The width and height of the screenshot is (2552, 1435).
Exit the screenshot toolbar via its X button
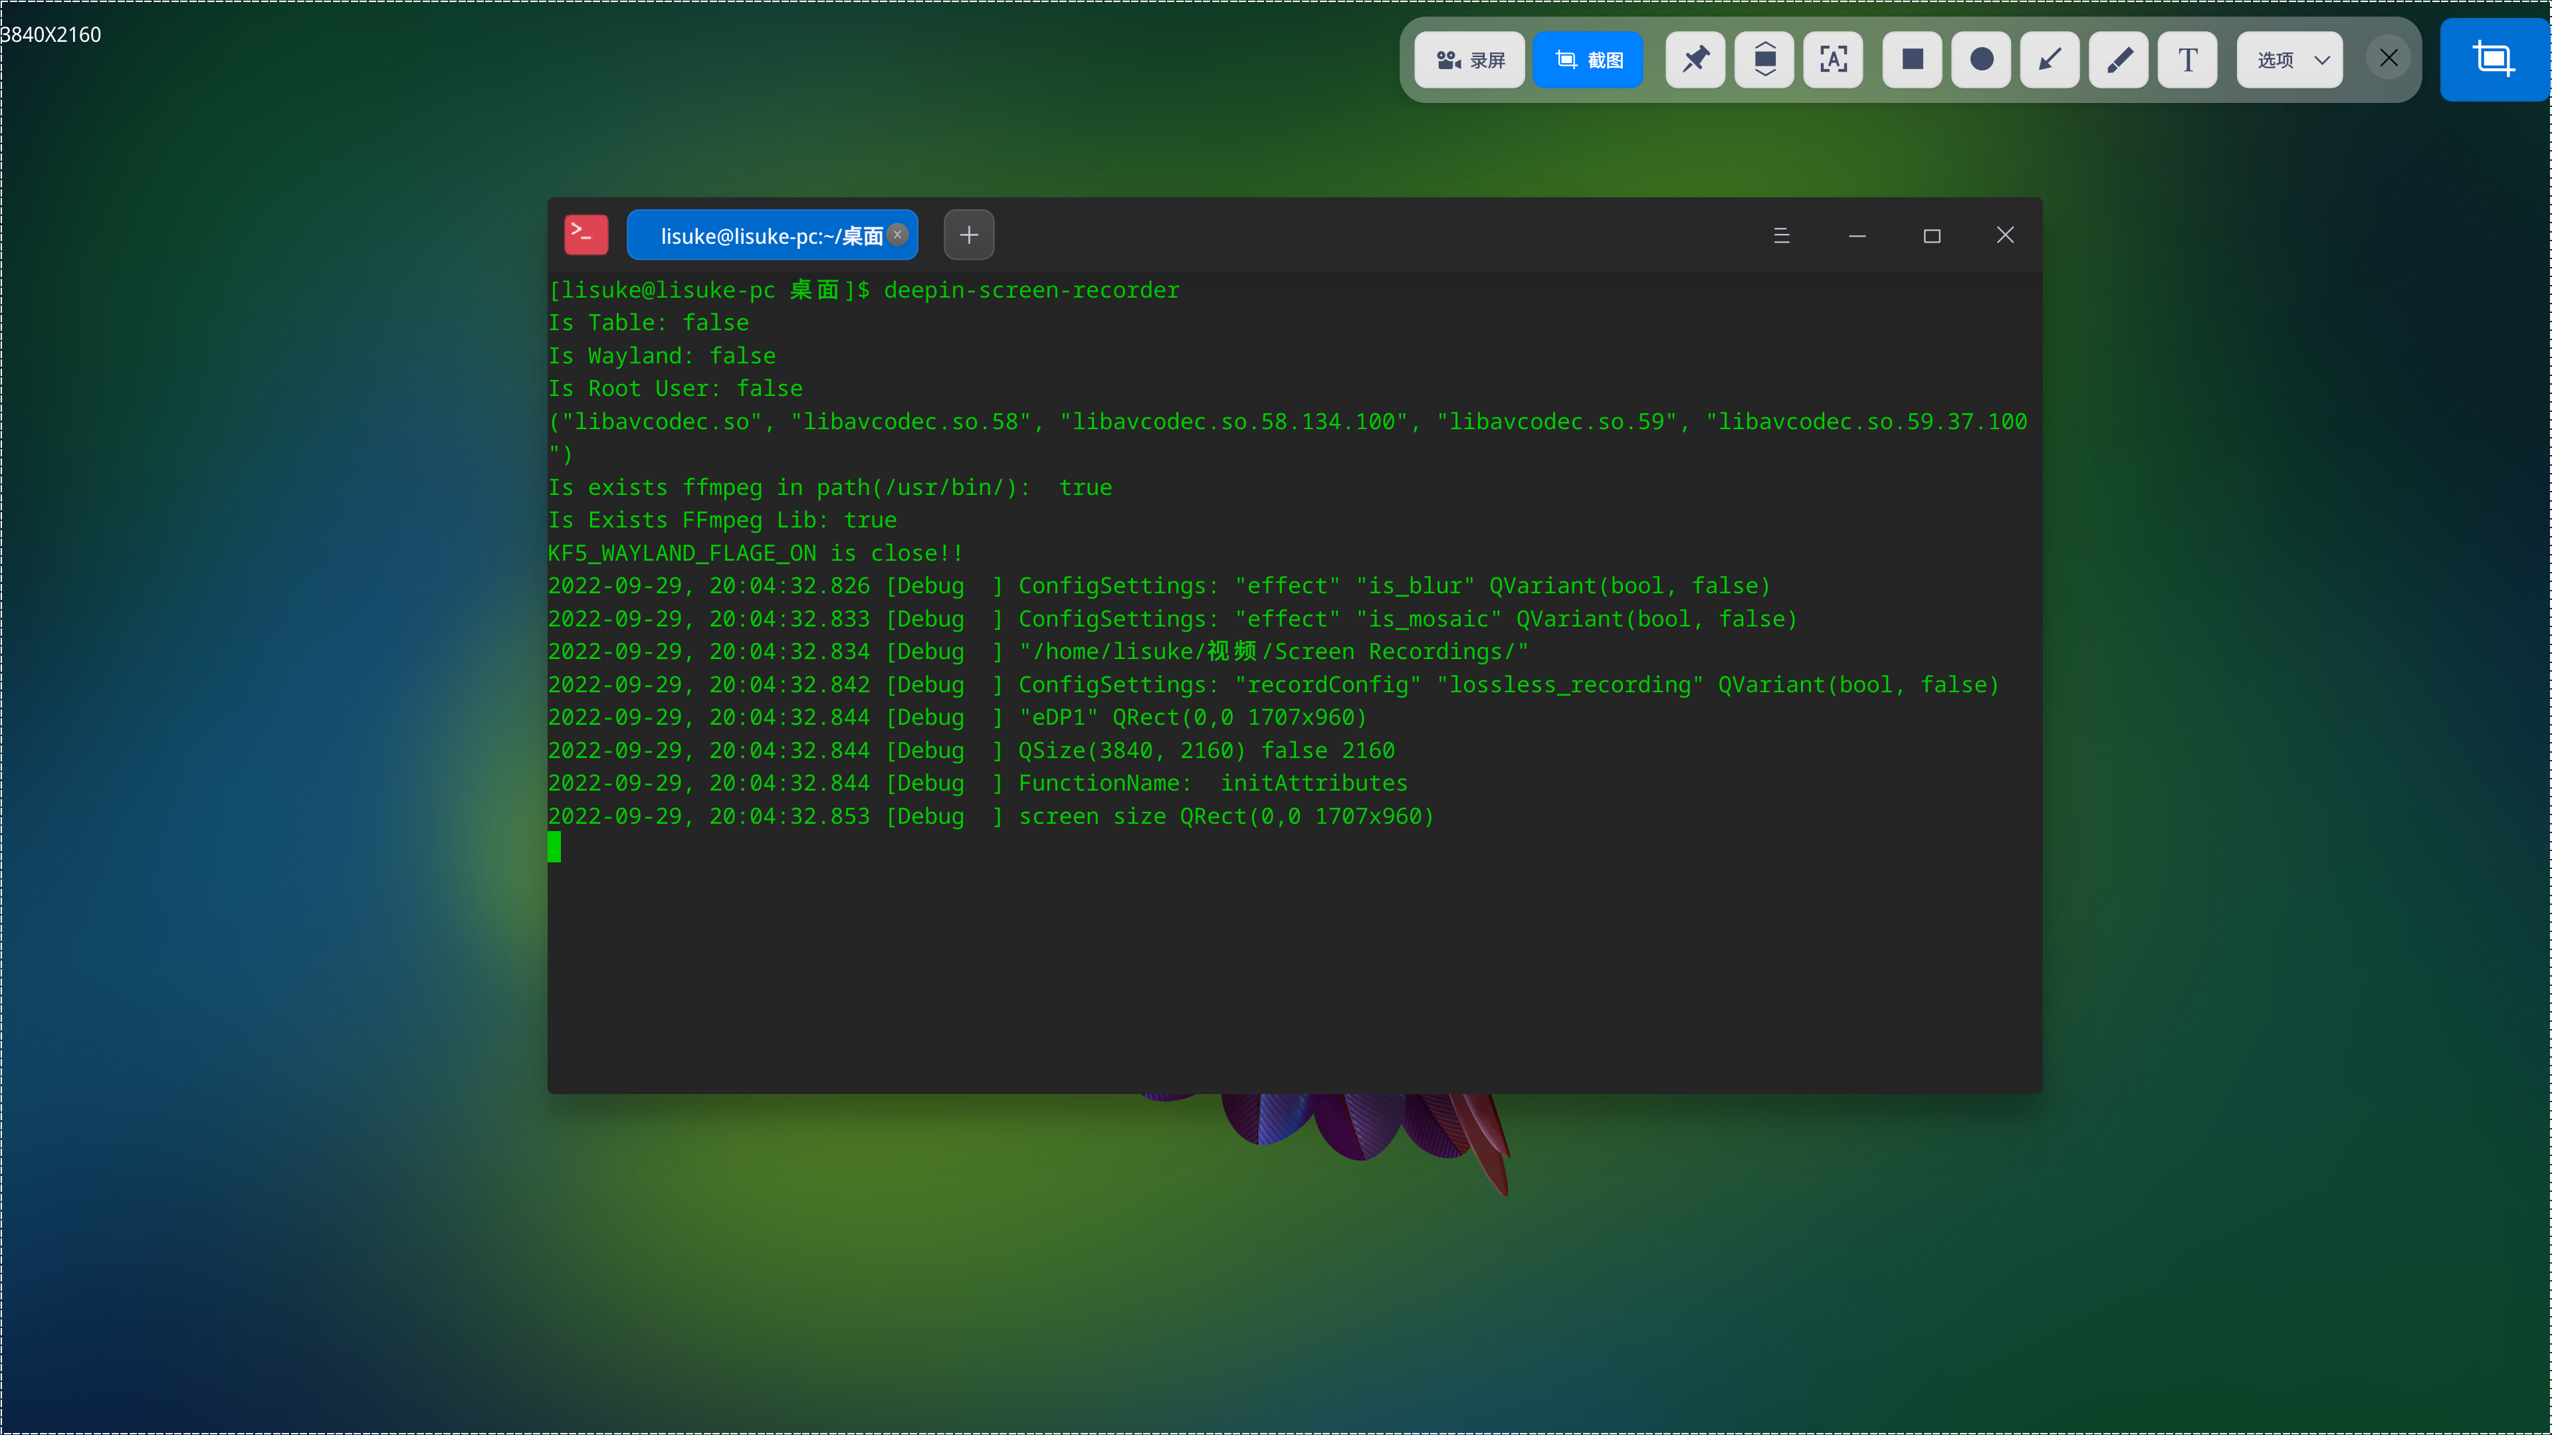[x=2389, y=57]
